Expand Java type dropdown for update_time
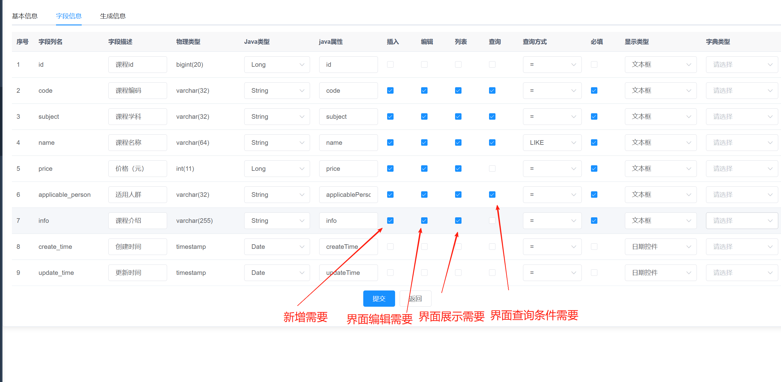Screen dimensions: 781x382 point(277,273)
